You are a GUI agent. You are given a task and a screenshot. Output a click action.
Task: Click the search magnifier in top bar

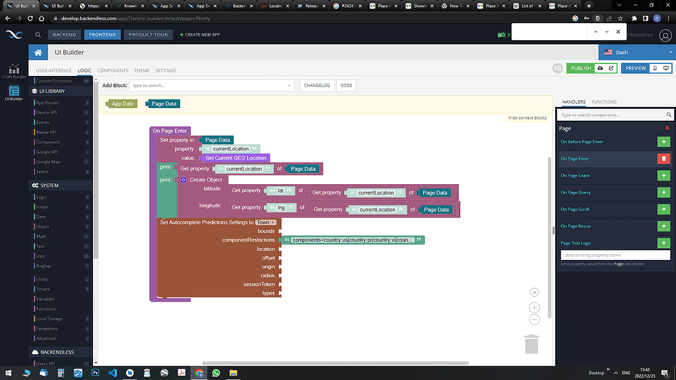[x=38, y=35]
